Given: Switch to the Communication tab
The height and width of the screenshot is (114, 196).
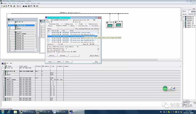Looking at the screenshot, I should (69, 24).
